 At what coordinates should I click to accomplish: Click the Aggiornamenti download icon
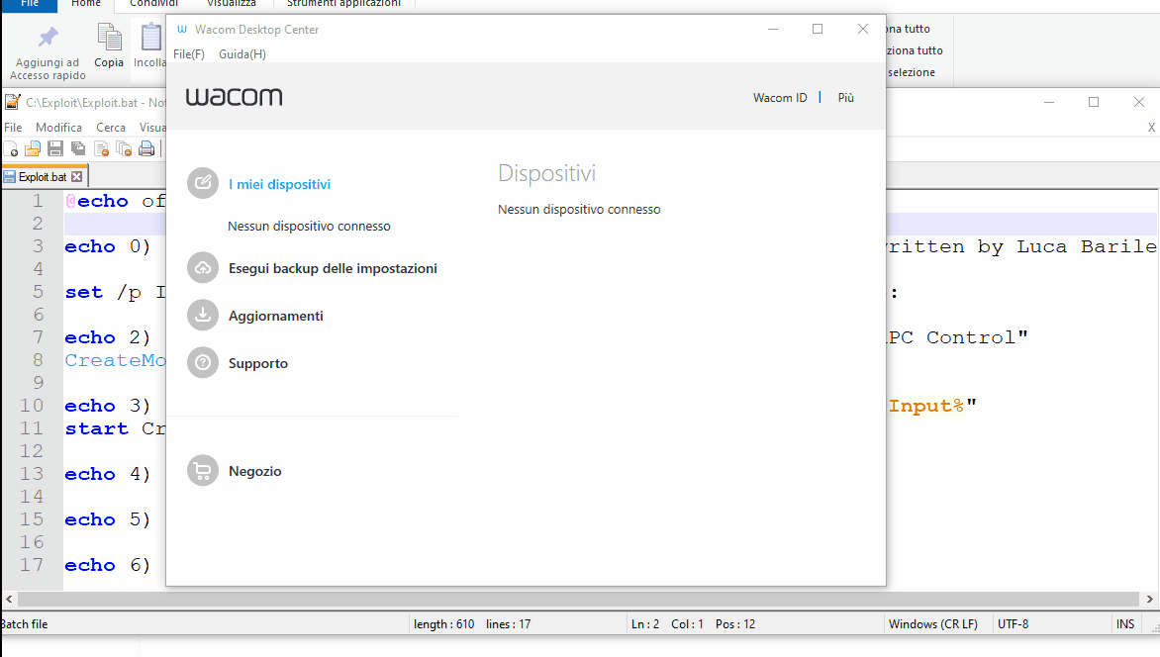click(x=203, y=316)
